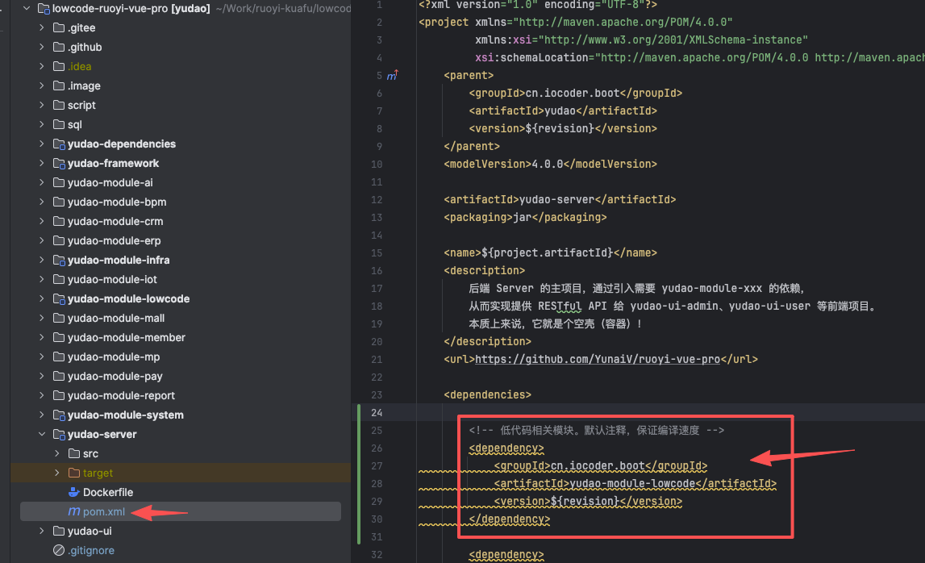Open the GitHub ruoyi-vue-pro URL link
The image size is (925, 563).
click(597, 359)
